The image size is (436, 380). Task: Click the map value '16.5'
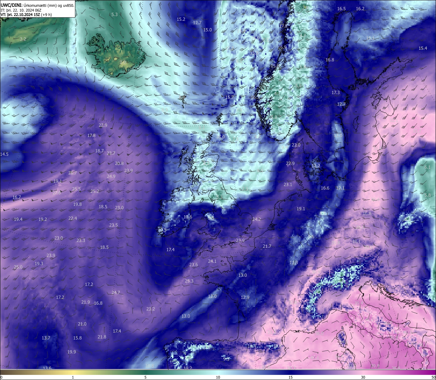pos(341,9)
